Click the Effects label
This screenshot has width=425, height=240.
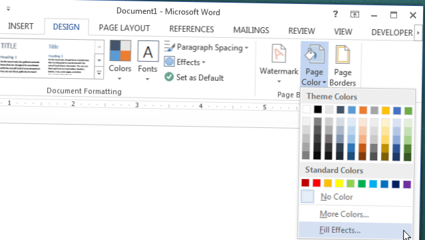pos(188,62)
